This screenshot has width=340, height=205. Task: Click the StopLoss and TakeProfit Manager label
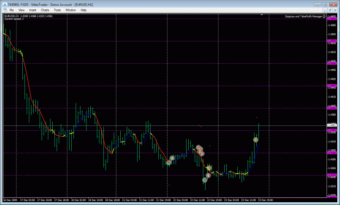(x=304, y=16)
